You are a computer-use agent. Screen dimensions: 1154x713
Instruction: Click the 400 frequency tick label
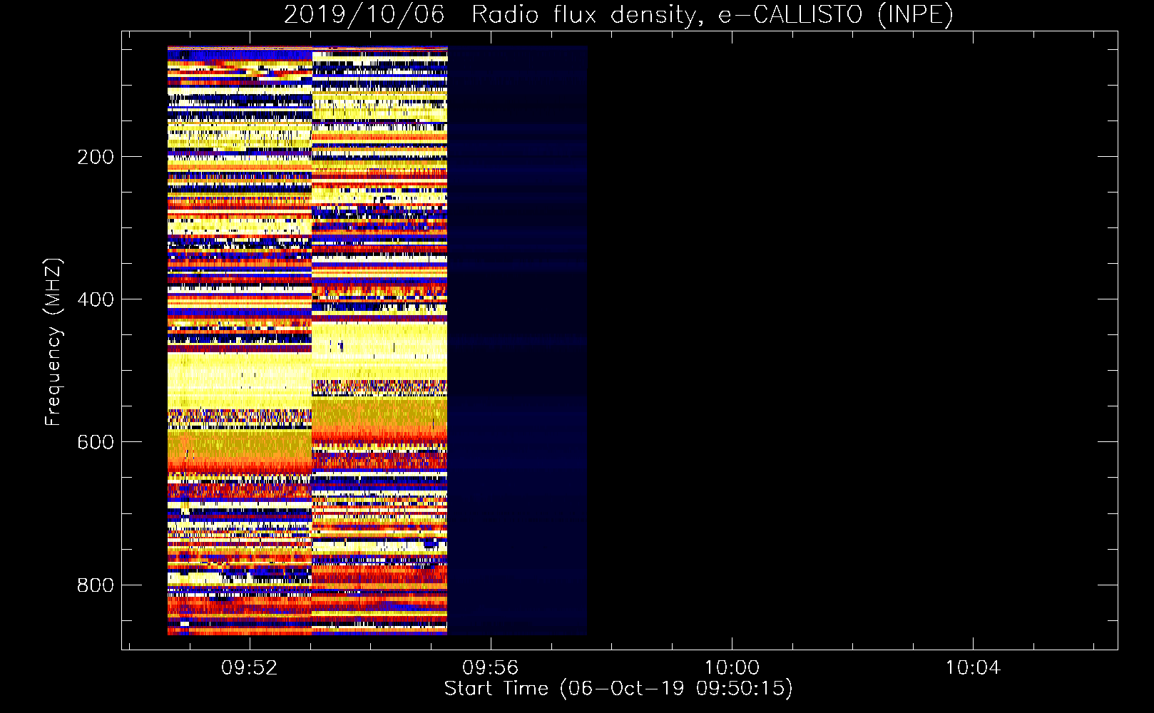tap(96, 299)
